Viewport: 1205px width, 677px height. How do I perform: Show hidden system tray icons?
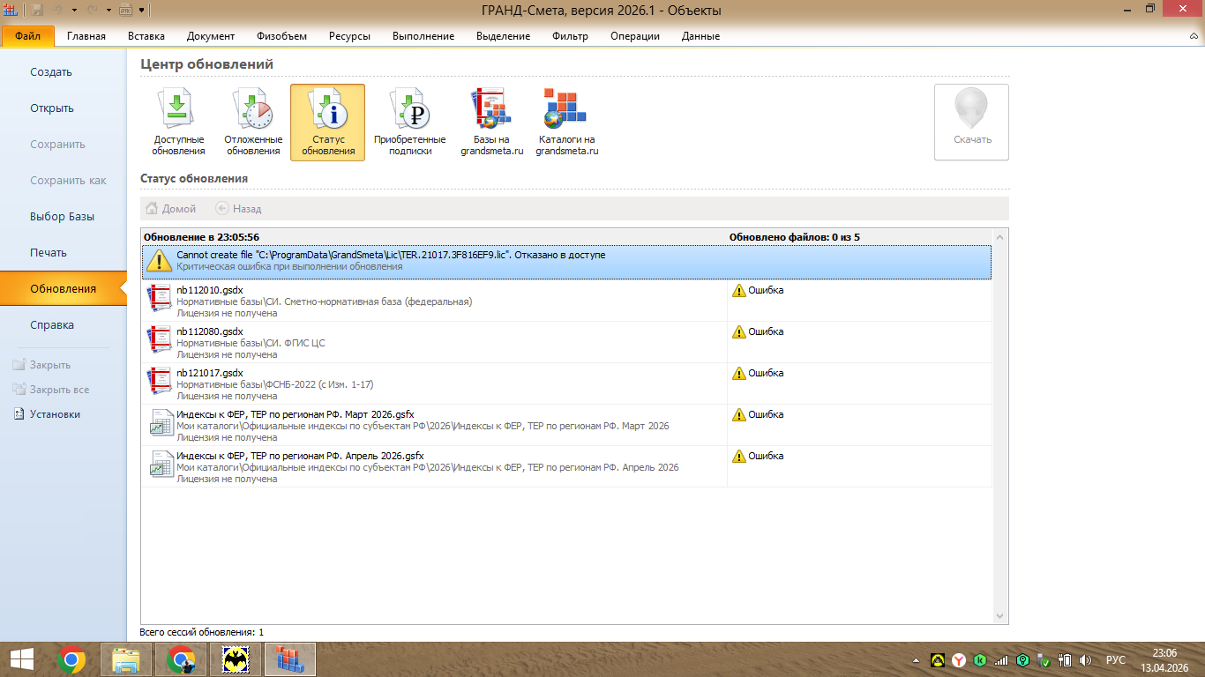tap(917, 660)
